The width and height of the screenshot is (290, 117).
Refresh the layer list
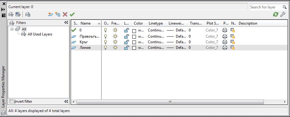pyautogui.click(x=276, y=14)
